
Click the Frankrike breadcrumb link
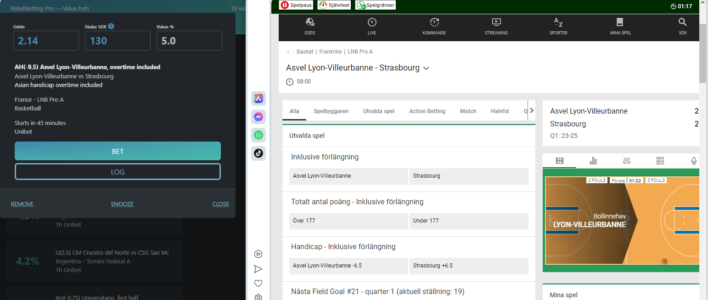coord(331,52)
